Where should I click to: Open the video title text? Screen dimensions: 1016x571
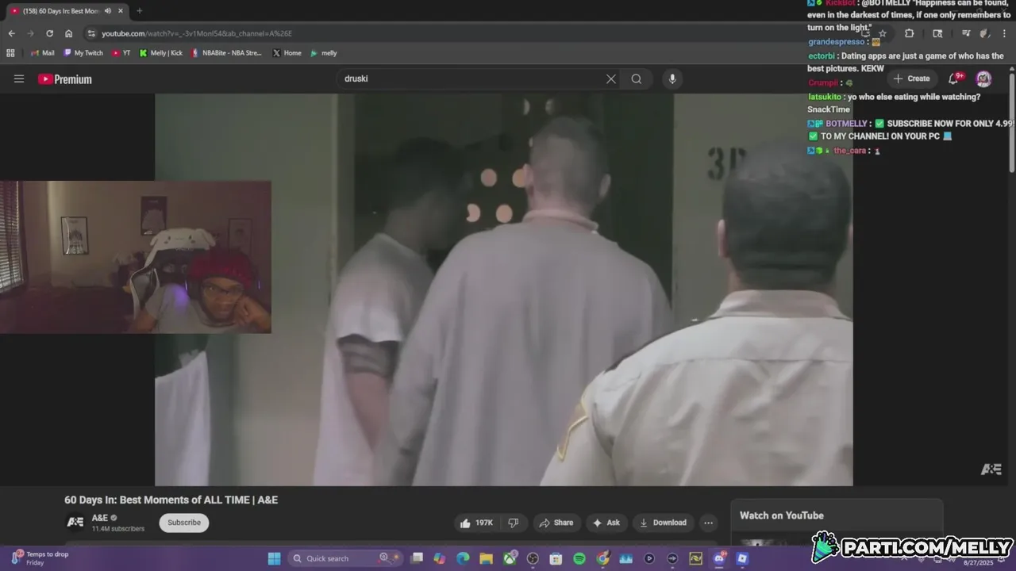(171, 500)
